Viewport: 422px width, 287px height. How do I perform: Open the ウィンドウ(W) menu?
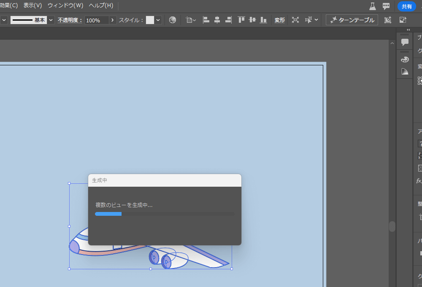coord(65,5)
